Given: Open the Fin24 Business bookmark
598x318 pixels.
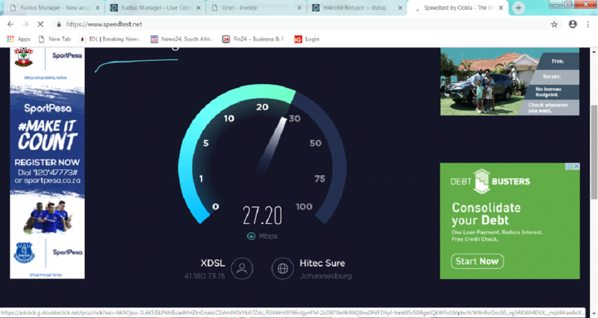Looking at the screenshot, I should [x=254, y=39].
